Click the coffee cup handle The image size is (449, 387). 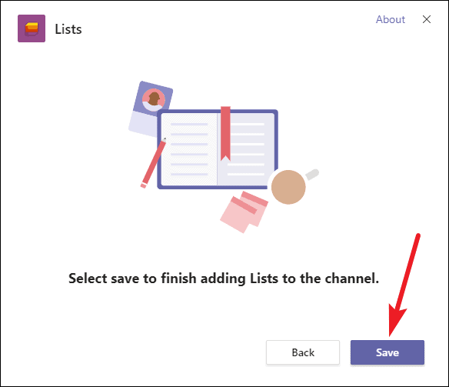[x=312, y=174]
